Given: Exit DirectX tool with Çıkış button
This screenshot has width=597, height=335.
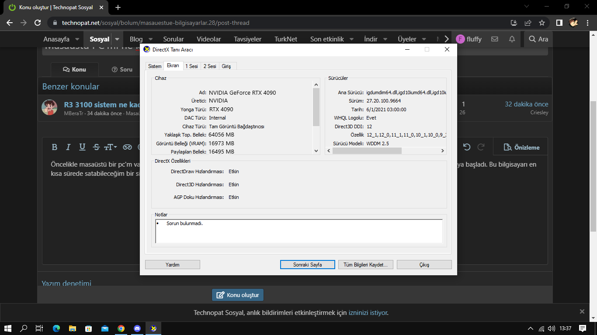Looking at the screenshot, I should click(424, 265).
